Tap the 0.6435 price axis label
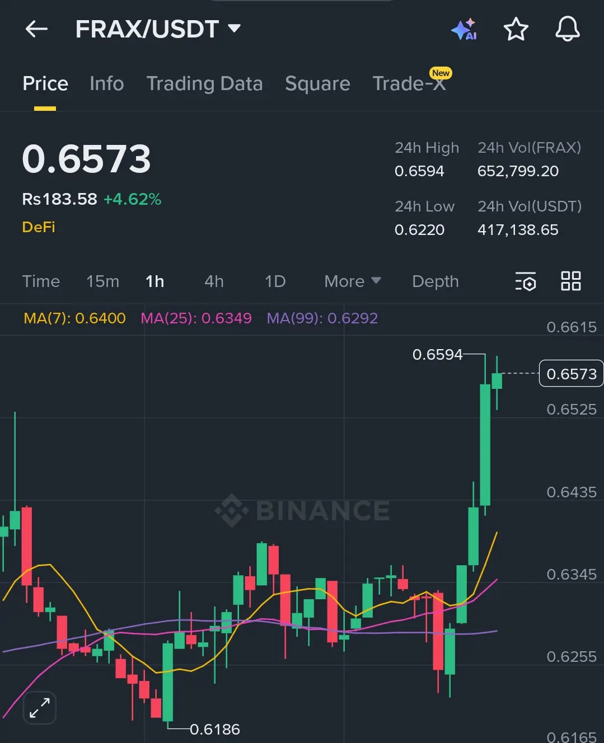 (x=572, y=492)
